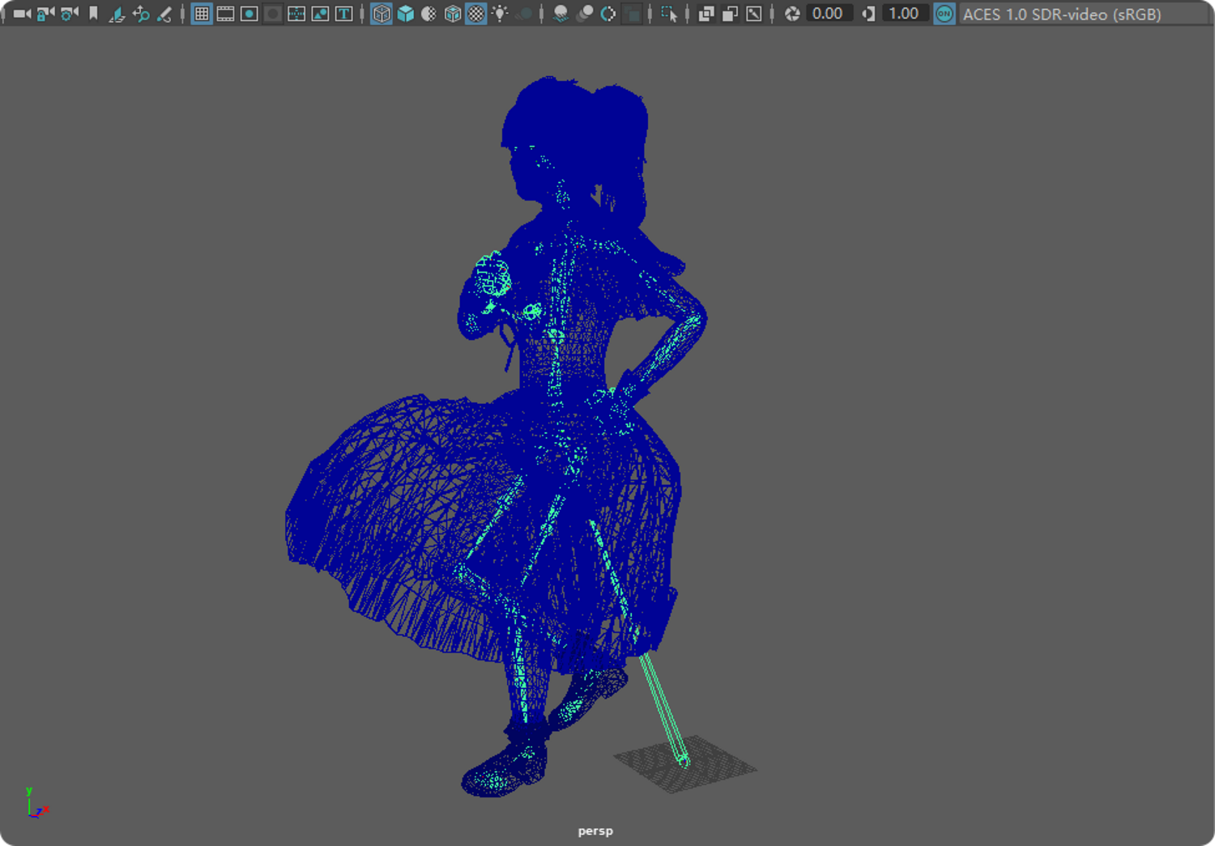Viewport: 1215px width, 846px height.
Task: Click the persp camera name label
Action: coord(595,831)
